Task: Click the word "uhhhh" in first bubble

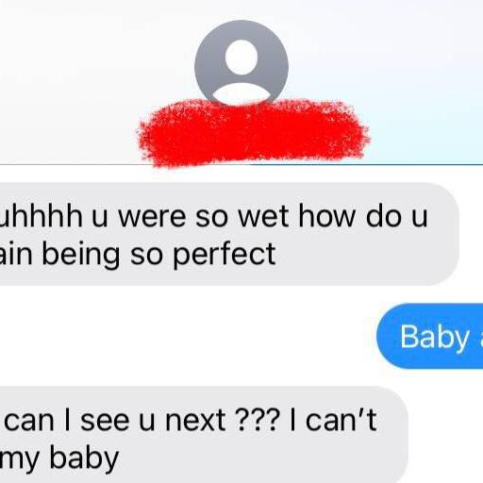Action: click(42, 216)
